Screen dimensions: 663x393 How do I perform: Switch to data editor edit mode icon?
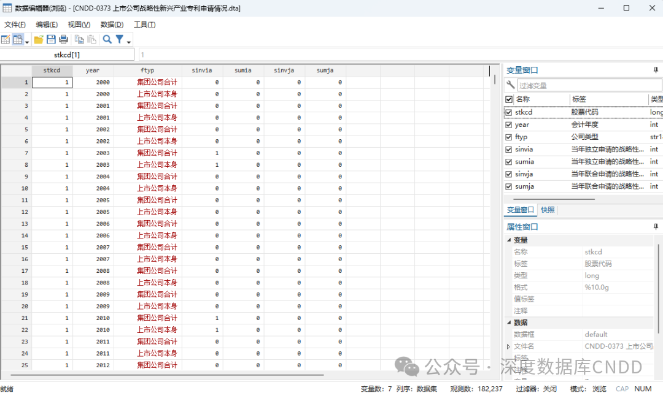[x=6, y=40]
